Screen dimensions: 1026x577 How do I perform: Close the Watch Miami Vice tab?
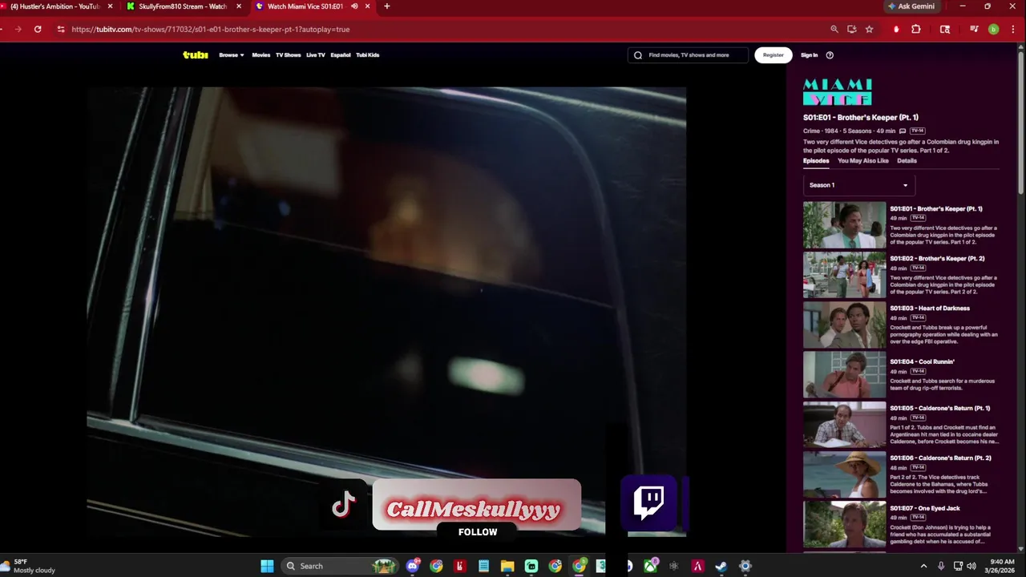(368, 6)
